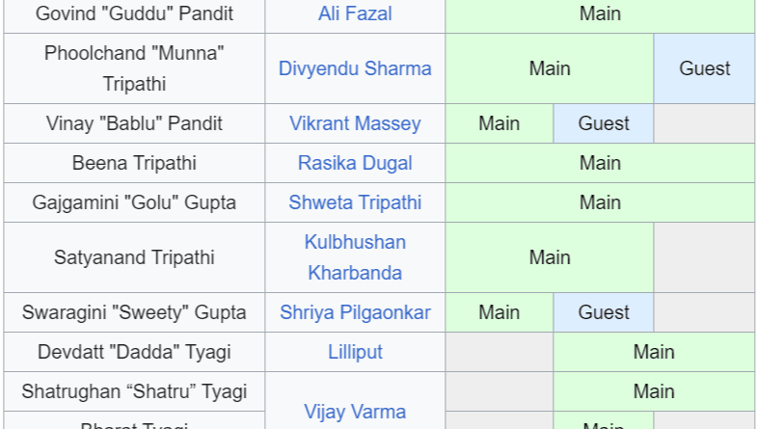Open Divyendu Sharma's page
Screen dimensions: 757x429
355,68
